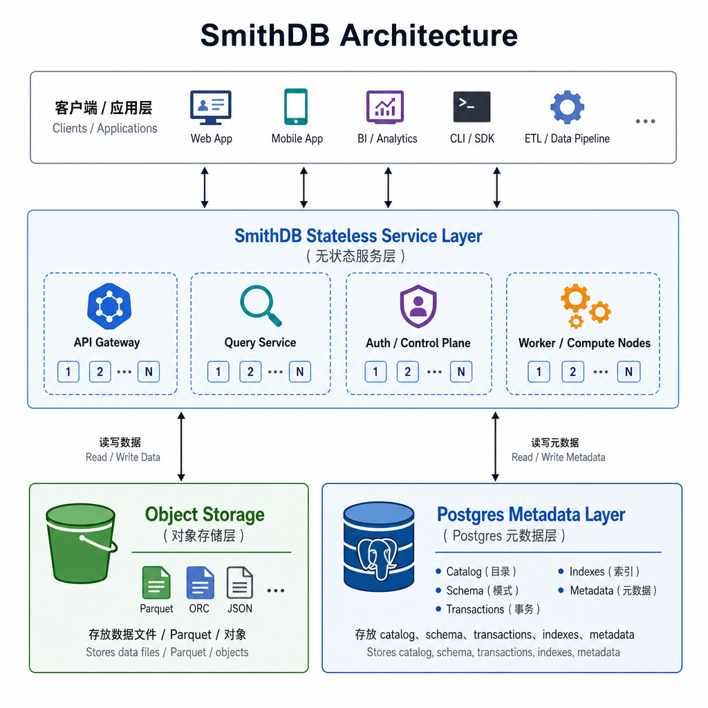Click the 读写数据 label
Screen dimensions: 708x708
pyautogui.click(x=120, y=442)
